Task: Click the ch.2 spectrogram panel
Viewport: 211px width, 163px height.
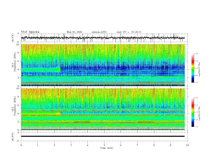Action: (x=103, y=109)
